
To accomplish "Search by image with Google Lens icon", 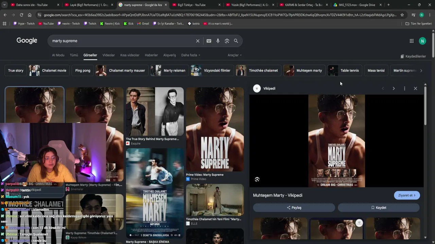I will 227,41.
